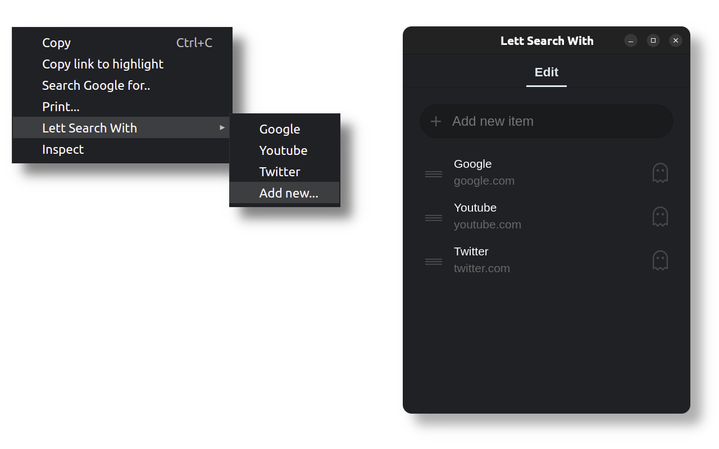
Task: Maximize the Lett Search With window
Action: 653,40
